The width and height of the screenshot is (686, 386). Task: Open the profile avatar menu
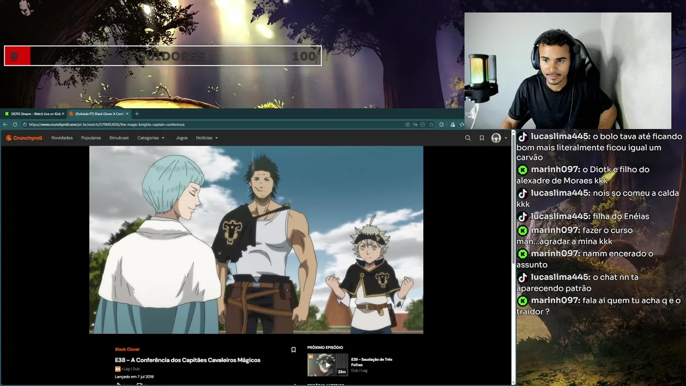pos(496,138)
